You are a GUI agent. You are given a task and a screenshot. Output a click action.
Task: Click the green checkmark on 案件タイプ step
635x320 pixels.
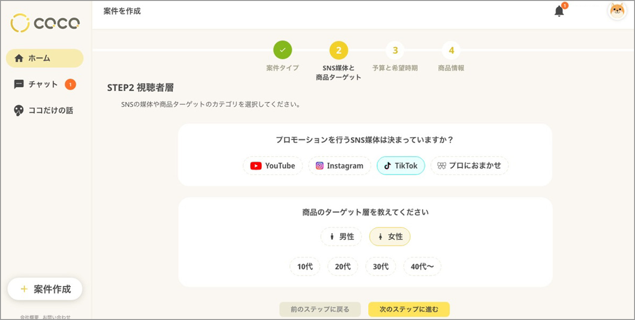(283, 50)
